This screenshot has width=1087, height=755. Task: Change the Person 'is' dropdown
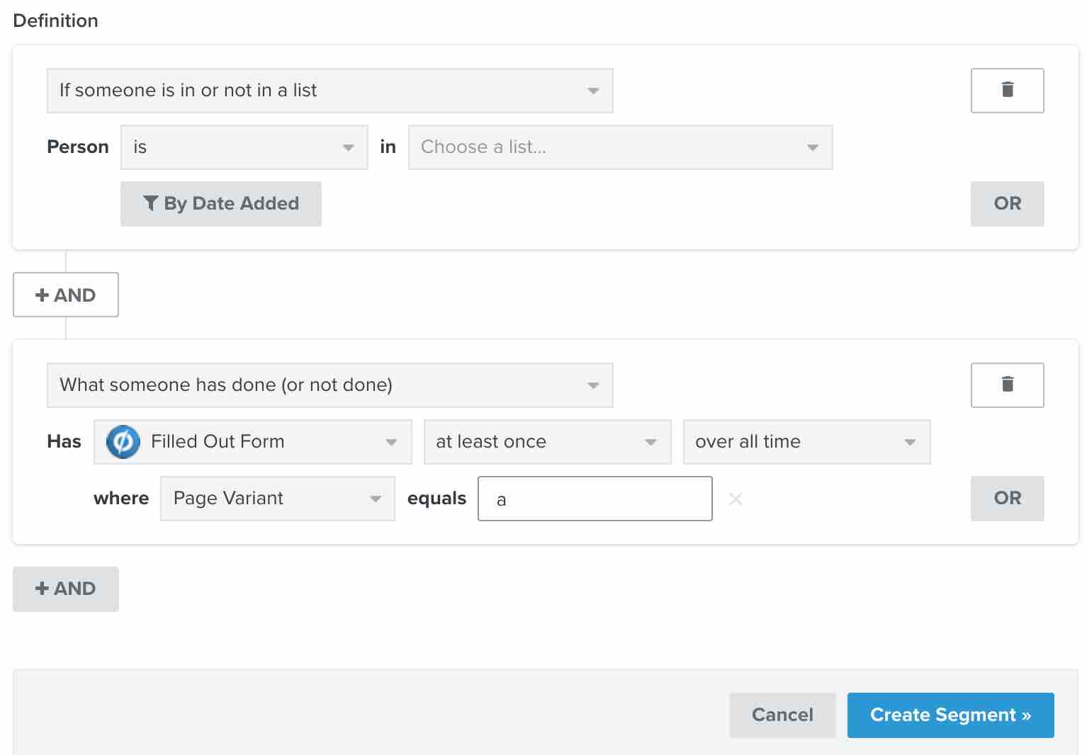coord(243,147)
